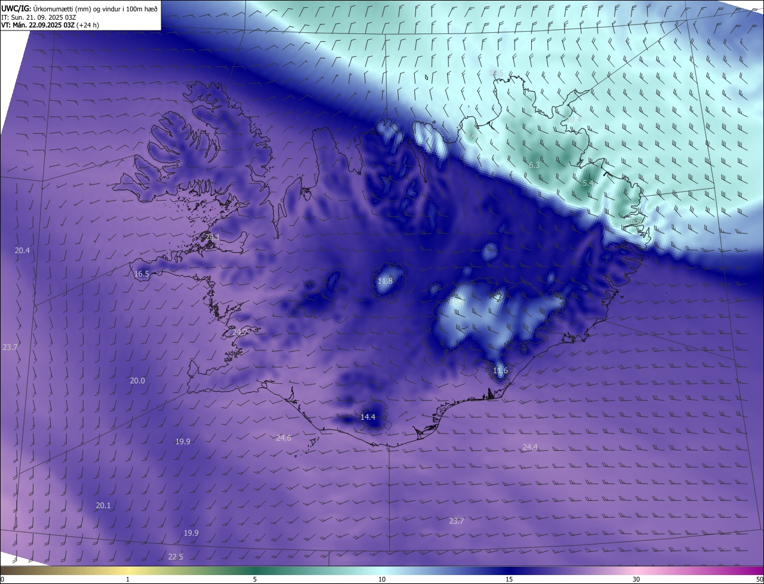Click the tick label 10 on the color scale
This screenshot has height=584, width=764.
382,579
